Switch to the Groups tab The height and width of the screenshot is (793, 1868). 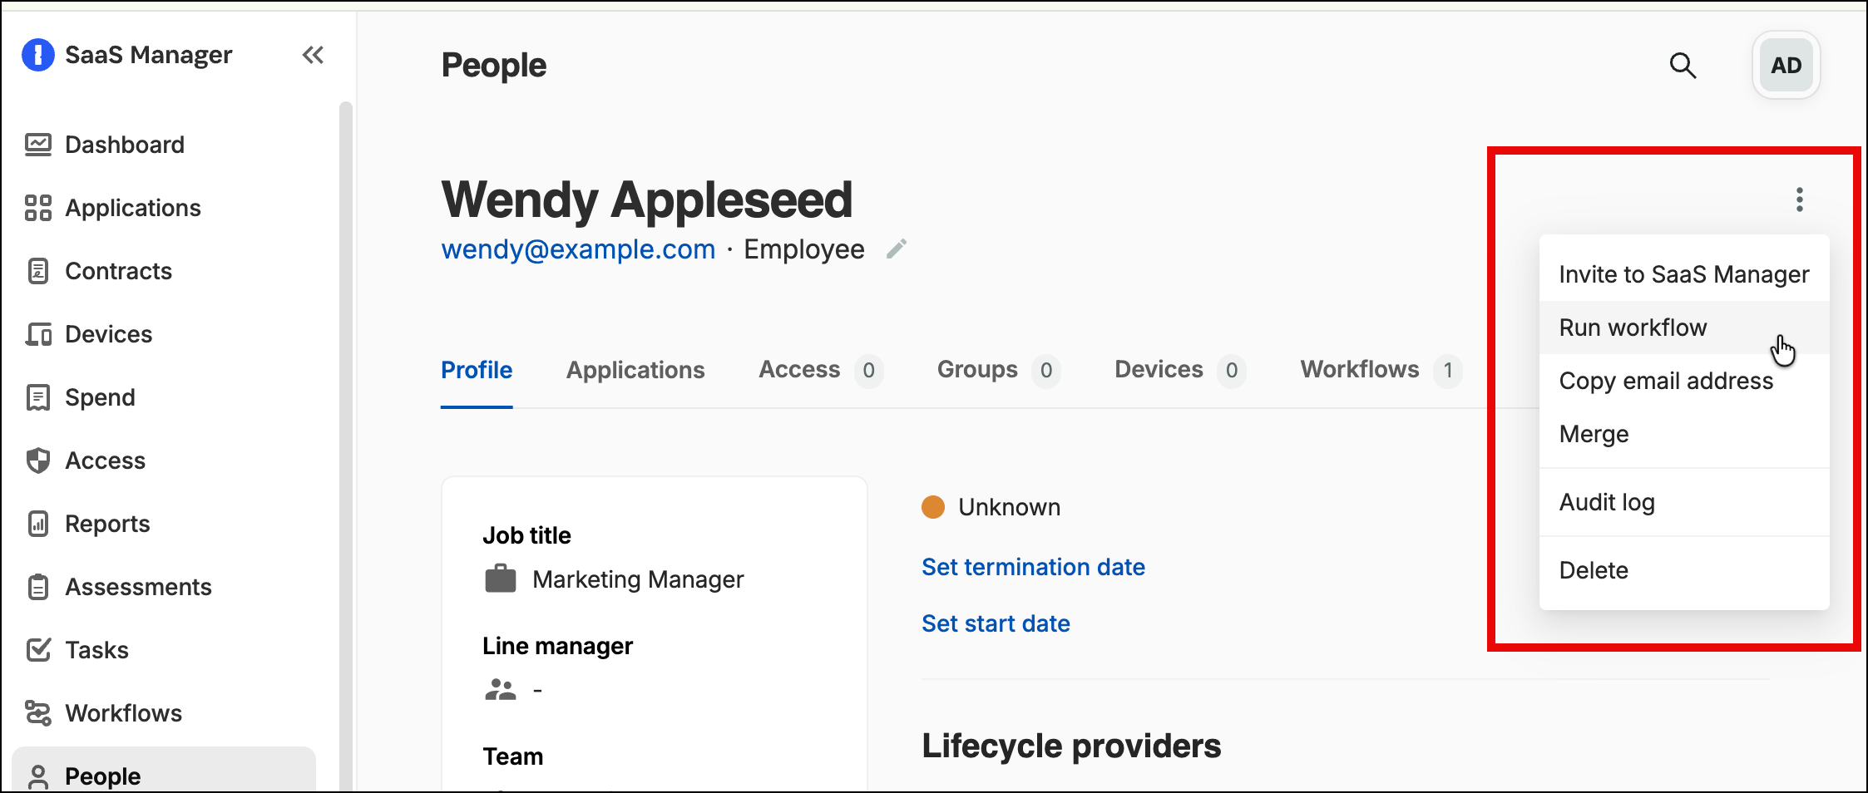click(x=998, y=370)
